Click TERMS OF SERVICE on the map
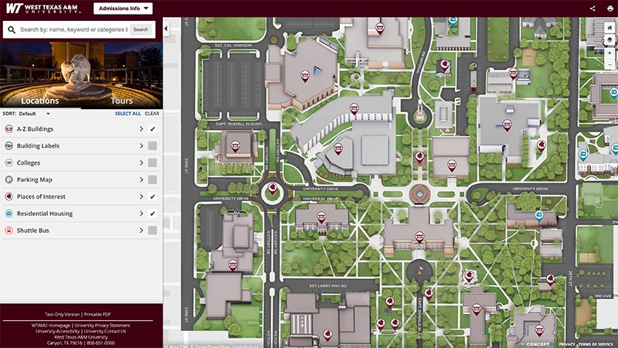The image size is (618, 348). [596, 344]
